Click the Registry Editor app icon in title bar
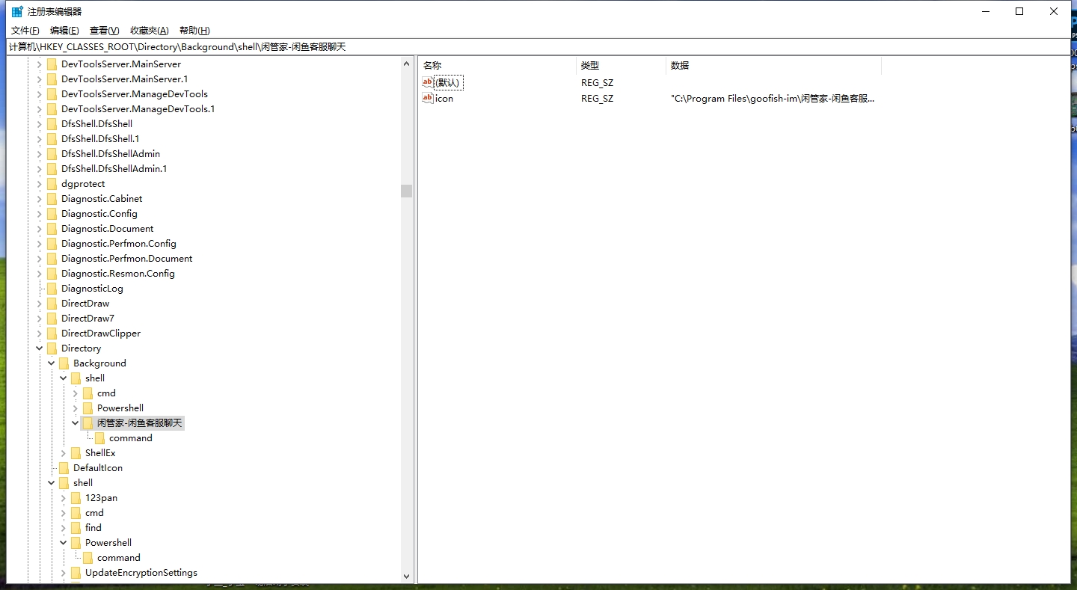Screen dimensions: 1077x590 tap(17, 11)
